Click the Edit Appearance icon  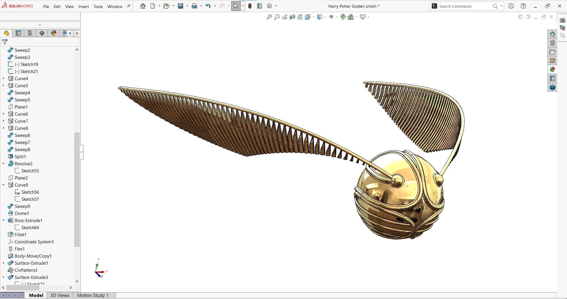coord(343,17)
